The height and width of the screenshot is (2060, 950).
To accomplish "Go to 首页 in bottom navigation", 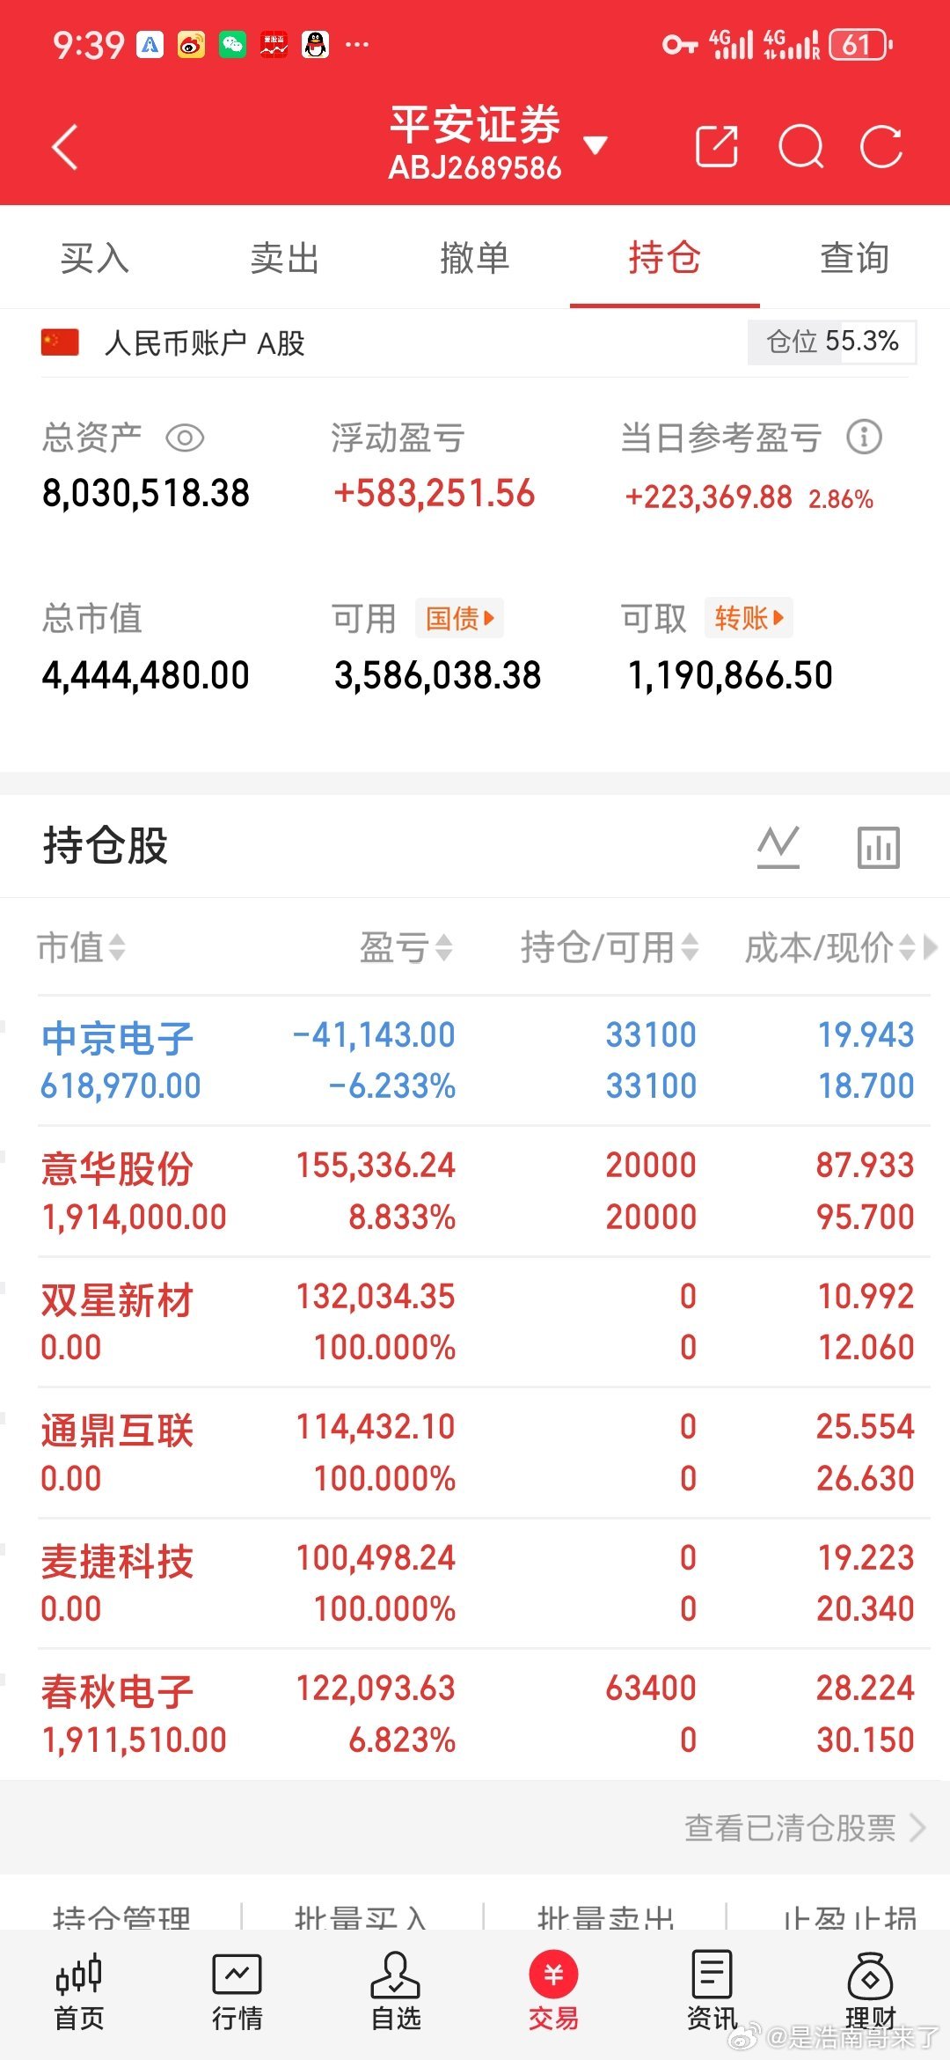I will 79,1992.
